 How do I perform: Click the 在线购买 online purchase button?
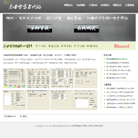86,28
